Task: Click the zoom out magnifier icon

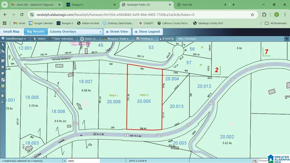Action: 2,73
